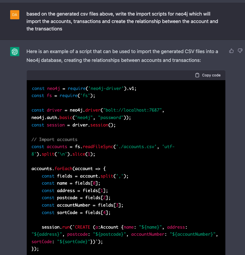Click the const fs require line

(63, 96)
